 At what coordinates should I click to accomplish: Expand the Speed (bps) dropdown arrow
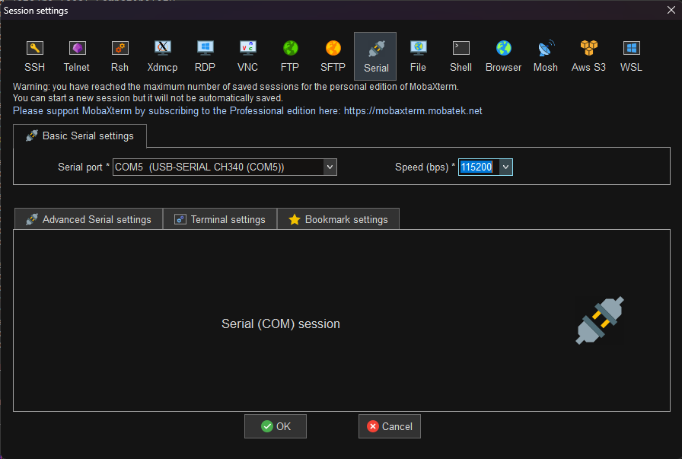(x=505, y=167)
